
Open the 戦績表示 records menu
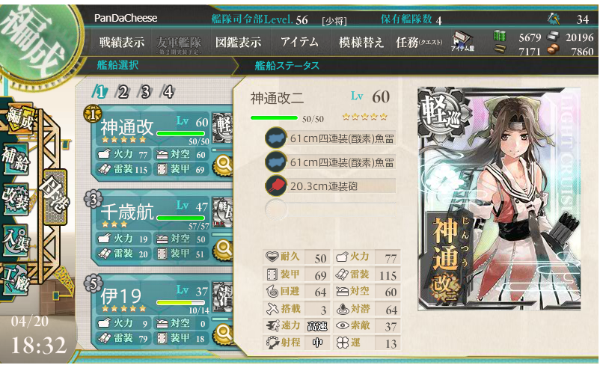tap(121, 43)
